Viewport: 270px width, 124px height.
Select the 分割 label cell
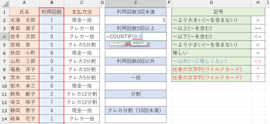(x=136, y=94)
